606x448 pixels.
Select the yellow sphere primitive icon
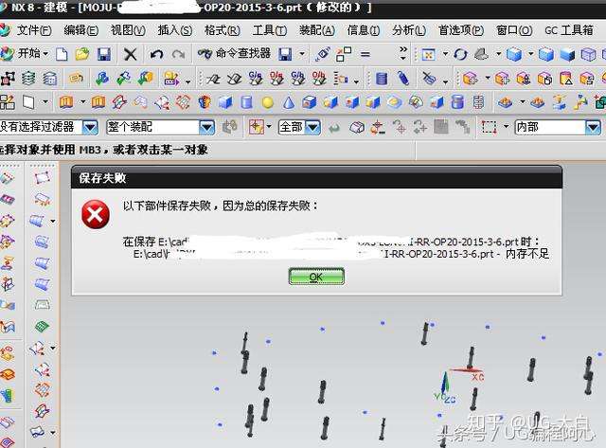267,102
